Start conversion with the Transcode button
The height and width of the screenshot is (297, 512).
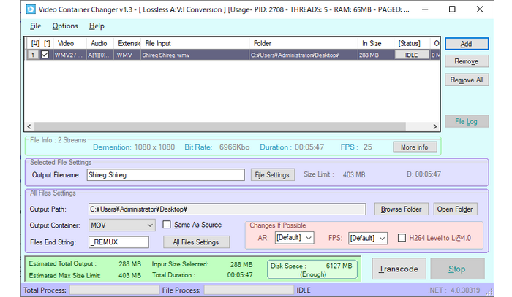coord(398,269)
